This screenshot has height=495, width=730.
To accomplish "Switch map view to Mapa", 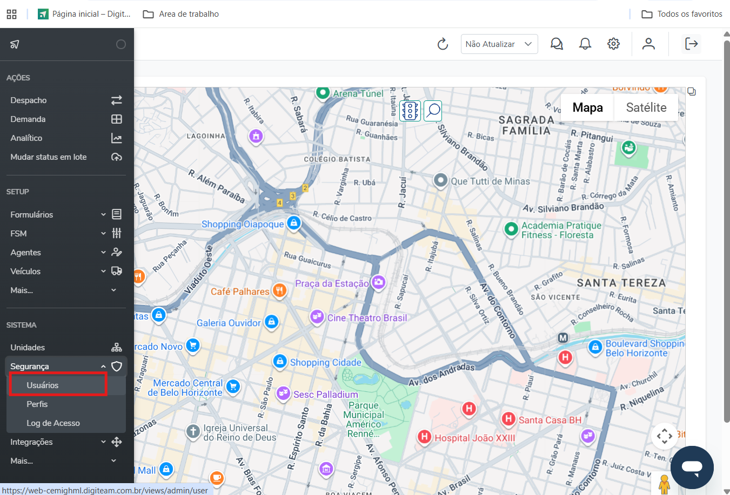I will (587, 107).
